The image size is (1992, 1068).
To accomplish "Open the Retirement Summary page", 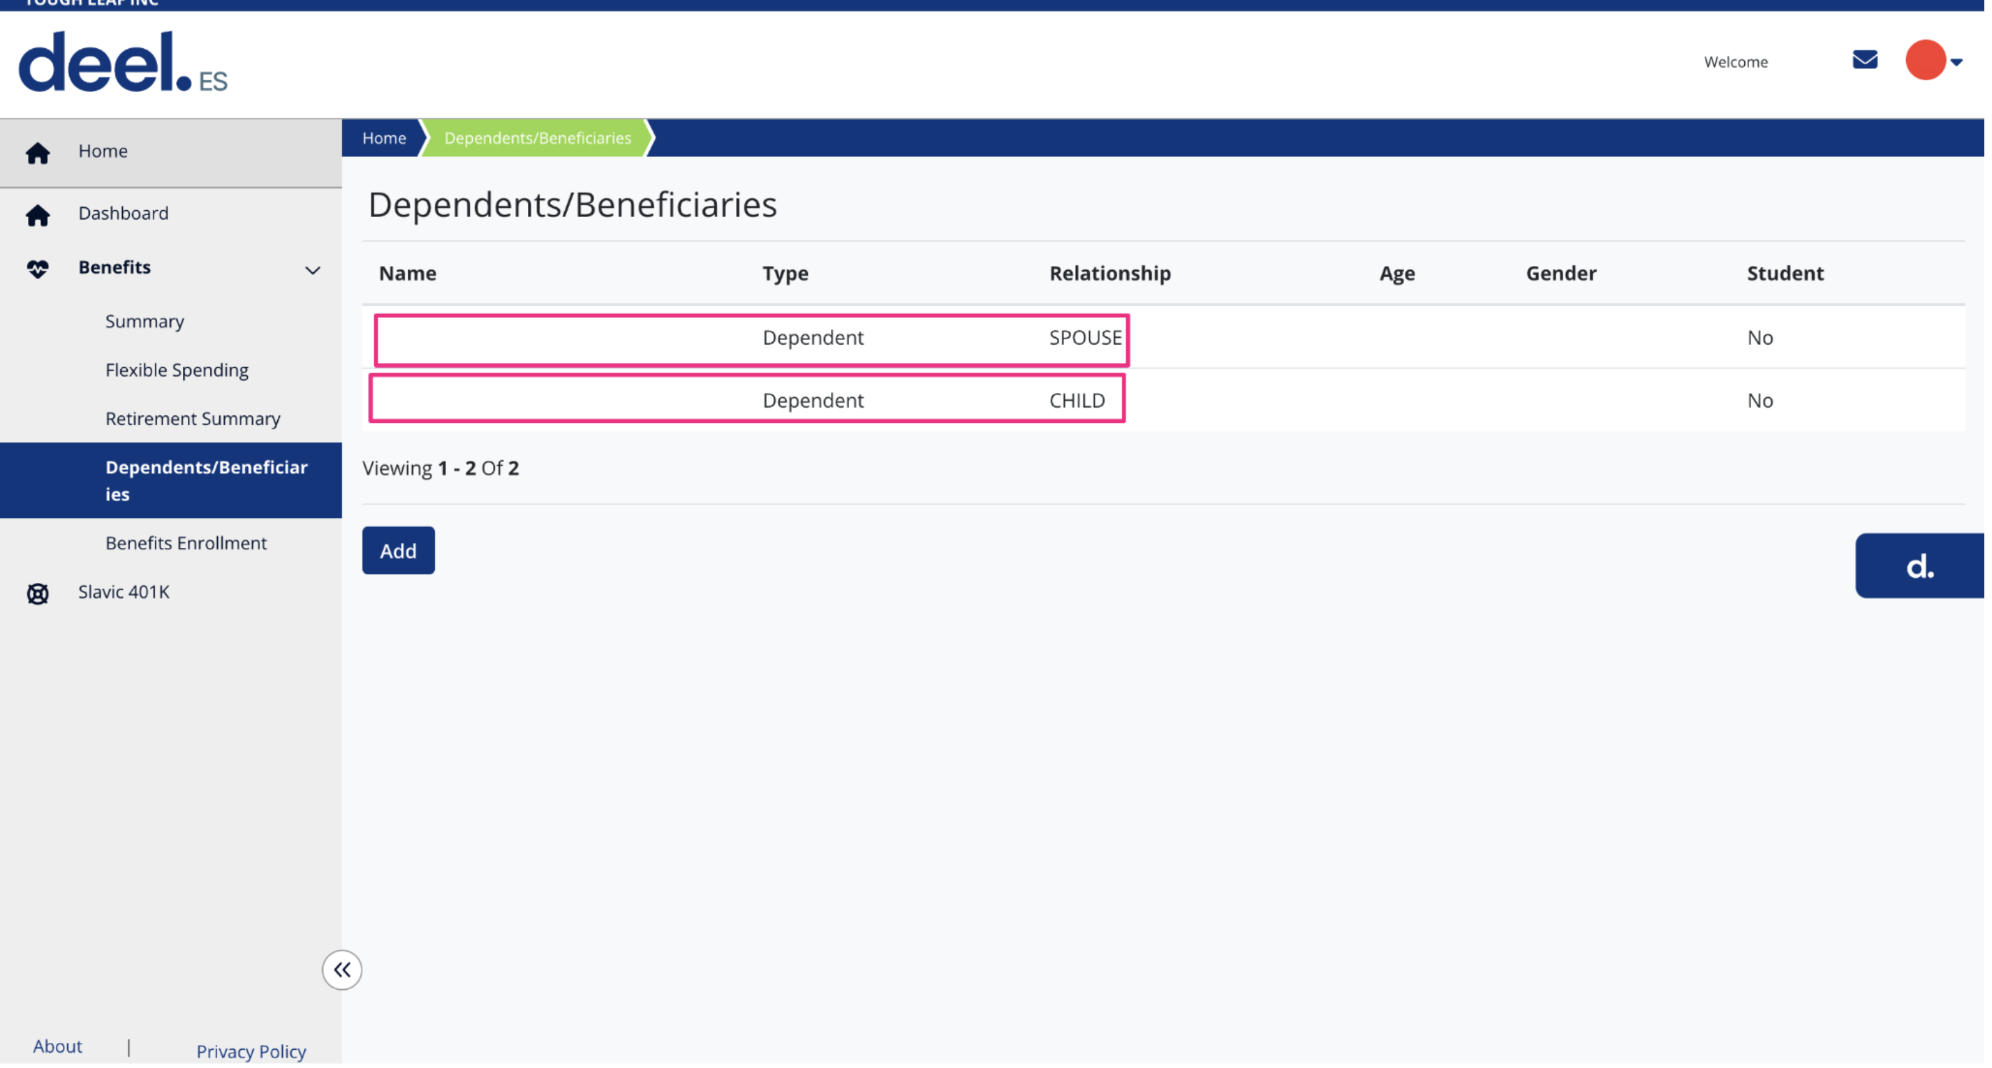I will point(193,417).
